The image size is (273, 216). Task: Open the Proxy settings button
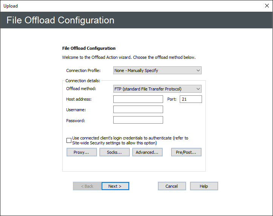82,152
